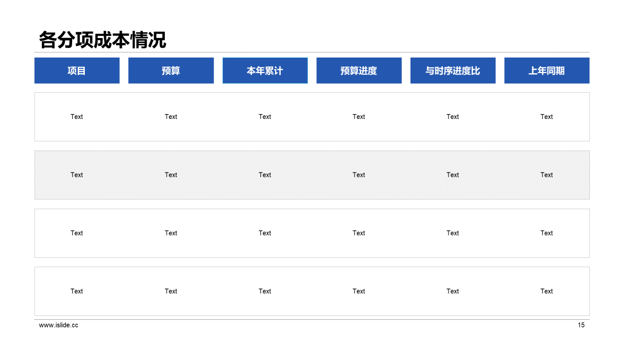Click the Text cell under 与时序进度比 in last row
Image resolution: width=624 pixels, height=351 pixels.
(x=452, y=291)
